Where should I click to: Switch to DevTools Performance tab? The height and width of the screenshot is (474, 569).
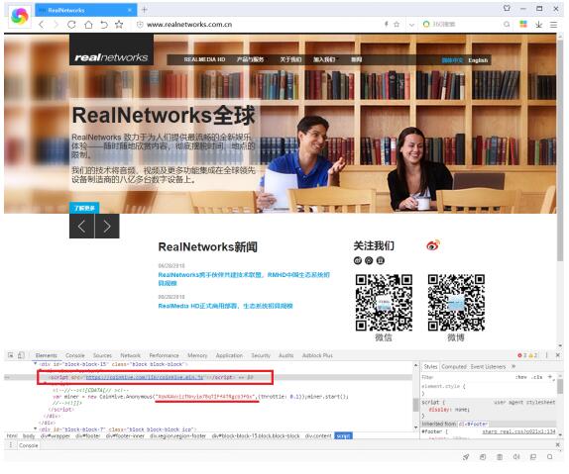tap(164, 355)
